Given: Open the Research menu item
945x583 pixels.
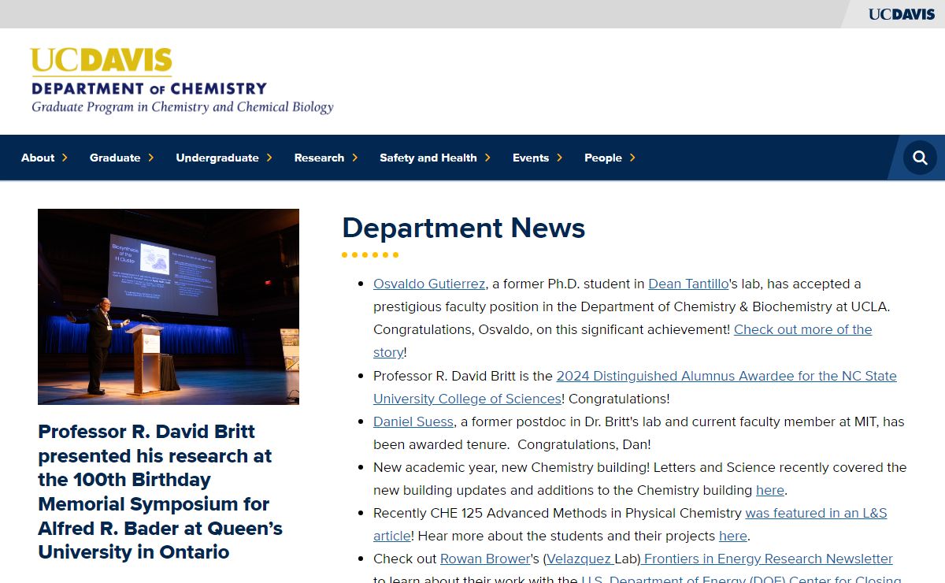Looking at the screenshot, I should (x=319, y=158).
